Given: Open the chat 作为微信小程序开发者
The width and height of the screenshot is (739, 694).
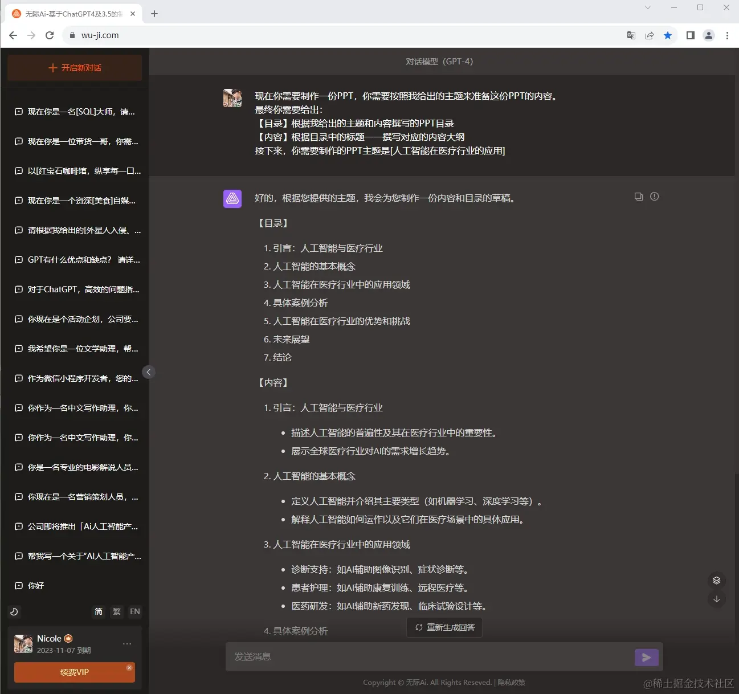Looking at the screenshot, I should [75, 378].
